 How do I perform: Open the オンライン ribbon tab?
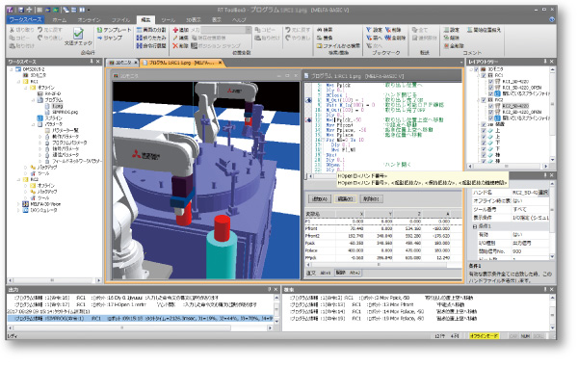89,20
